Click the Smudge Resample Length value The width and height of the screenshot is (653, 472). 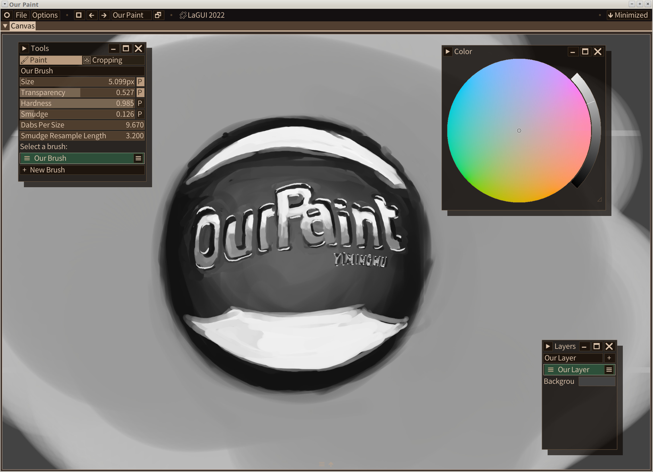(x=82, y=135)
